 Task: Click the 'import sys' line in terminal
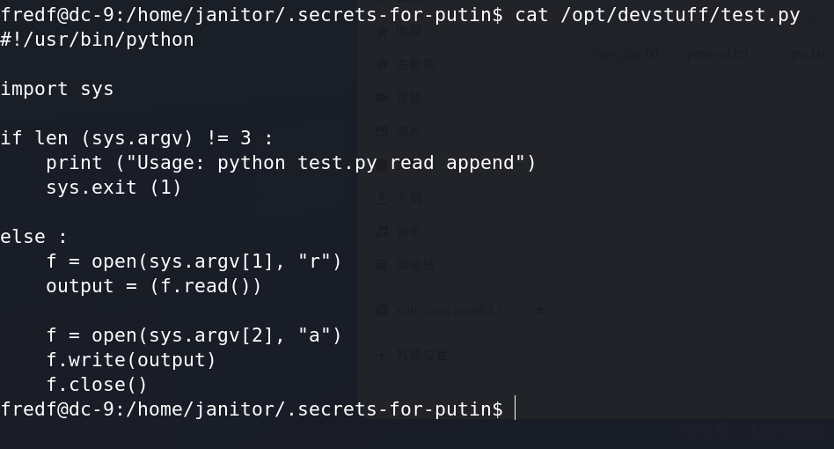click(57, 89)
